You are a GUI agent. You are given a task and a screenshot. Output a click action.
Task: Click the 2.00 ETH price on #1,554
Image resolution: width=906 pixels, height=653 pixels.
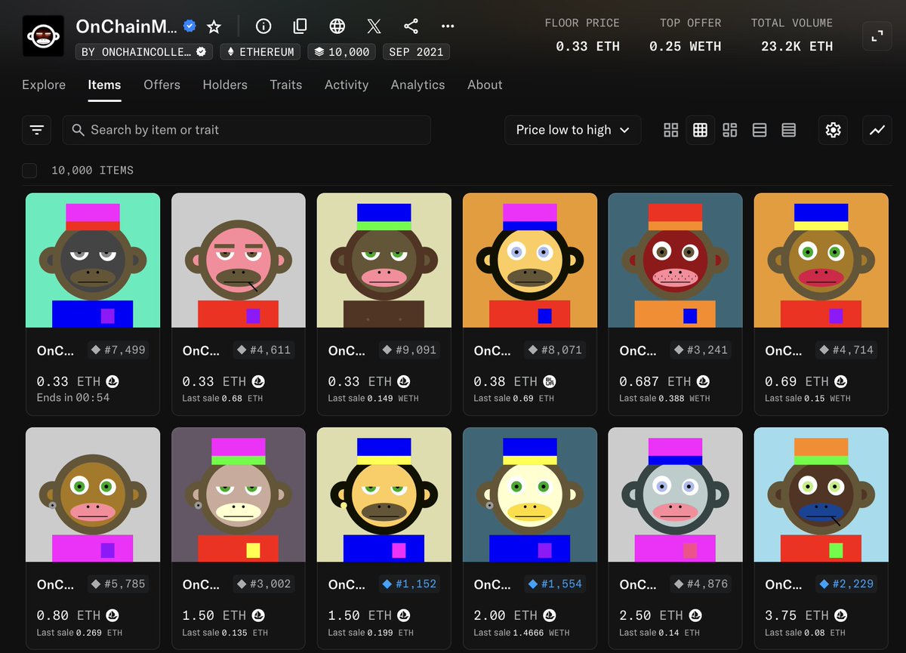(505, 615)
